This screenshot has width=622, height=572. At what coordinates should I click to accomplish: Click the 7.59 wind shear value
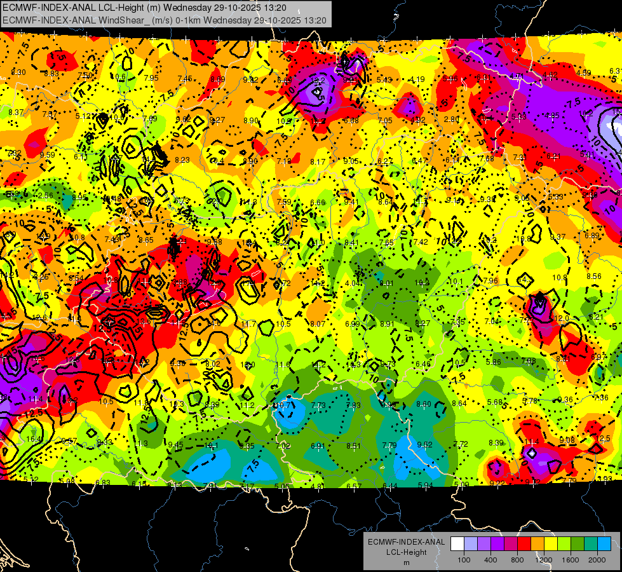[284, 202]
